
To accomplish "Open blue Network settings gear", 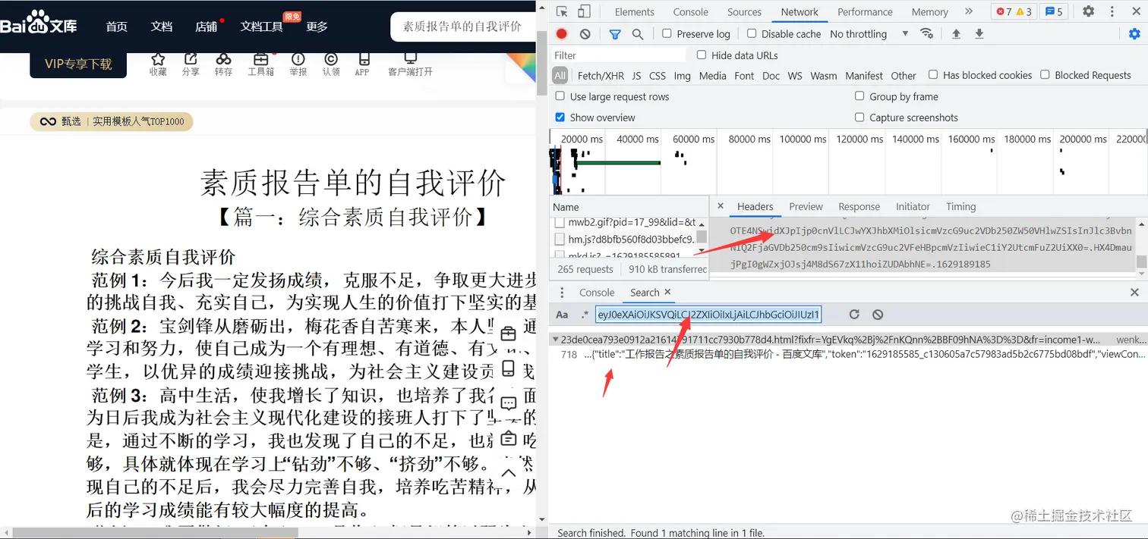I will (1134, 33).
